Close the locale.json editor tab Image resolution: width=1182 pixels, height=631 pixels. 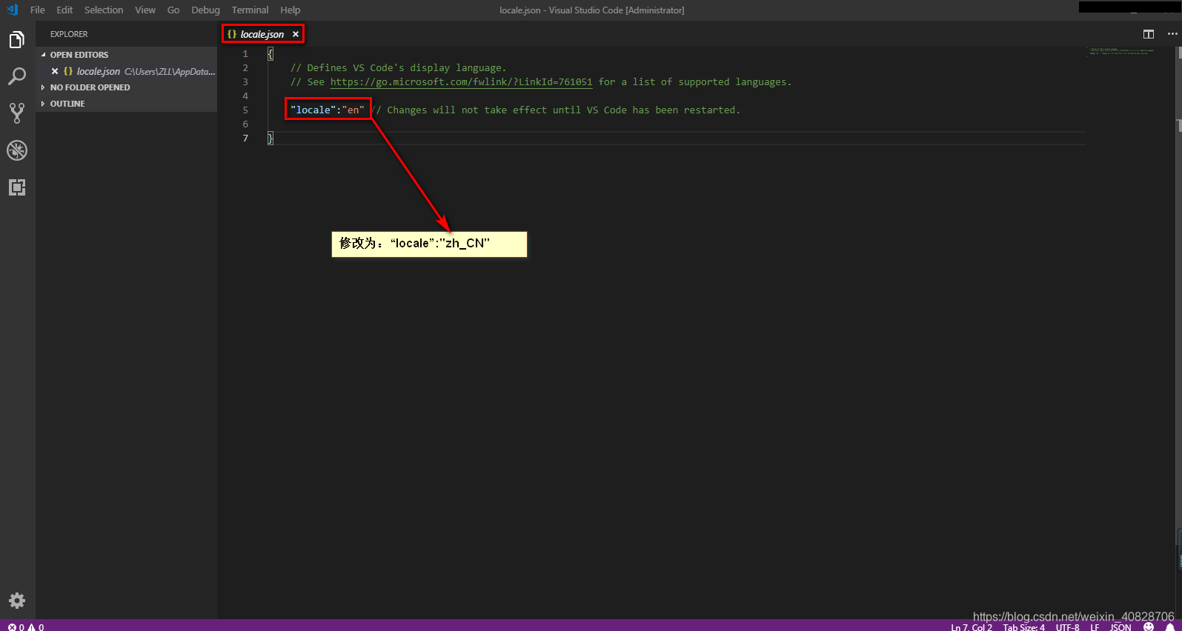tap(296, 34)
